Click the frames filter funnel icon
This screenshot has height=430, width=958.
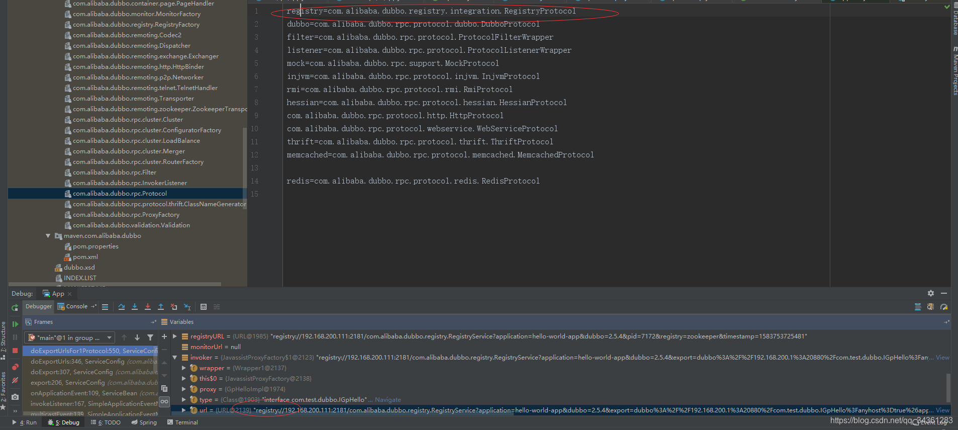click(150, 337)
